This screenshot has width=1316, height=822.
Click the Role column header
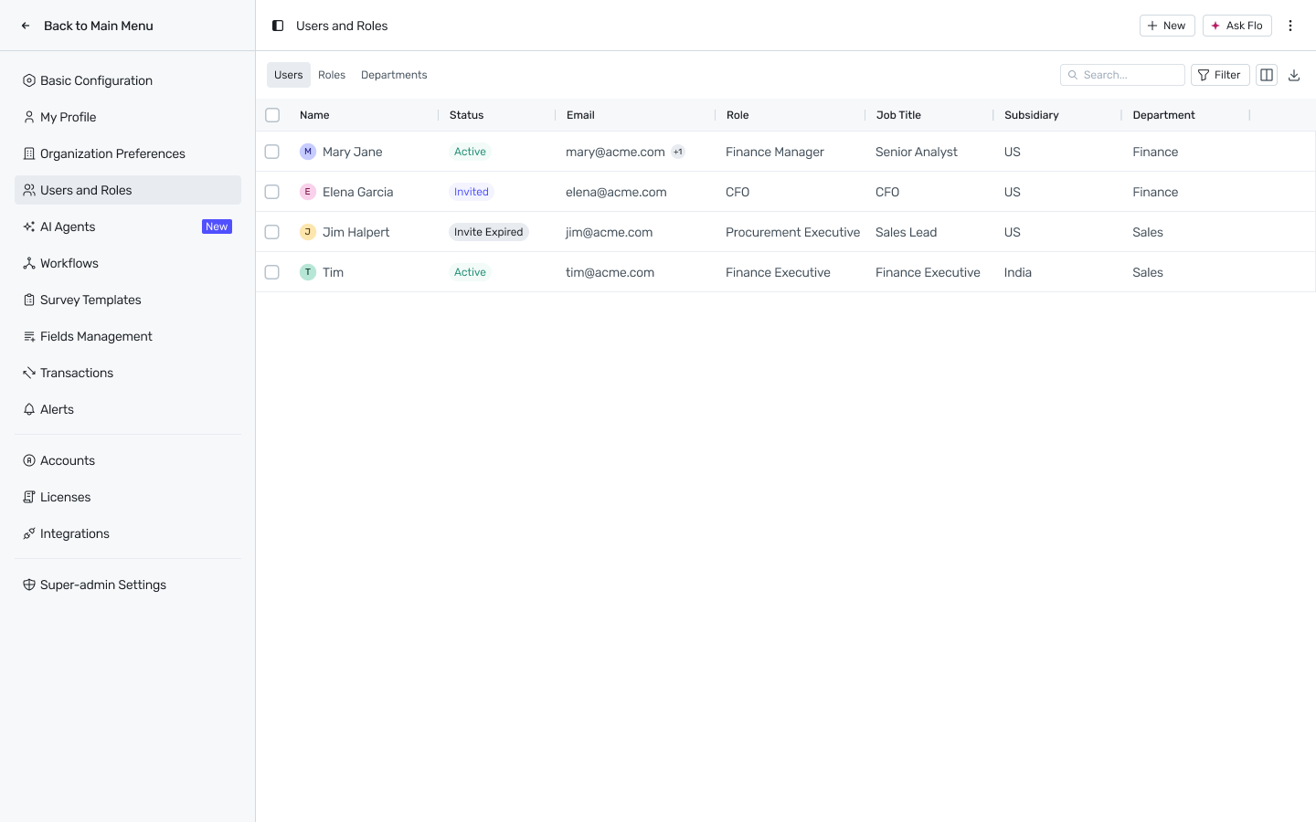(x=738, y=115)
